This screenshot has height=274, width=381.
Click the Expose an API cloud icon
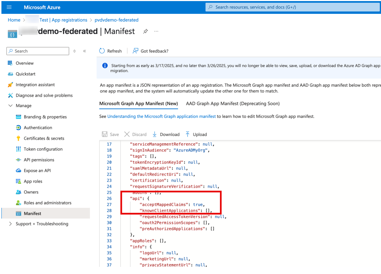pos(18,170)
